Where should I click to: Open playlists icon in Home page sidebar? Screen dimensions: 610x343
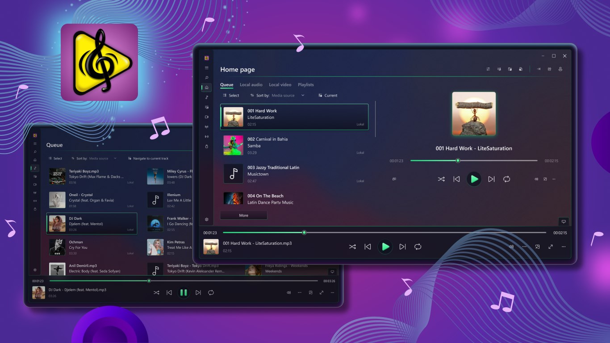[207, 107]
